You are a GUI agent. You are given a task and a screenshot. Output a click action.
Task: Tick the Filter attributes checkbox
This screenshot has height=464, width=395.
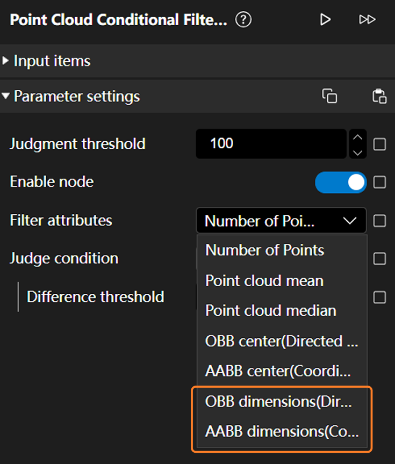(379, 221)
